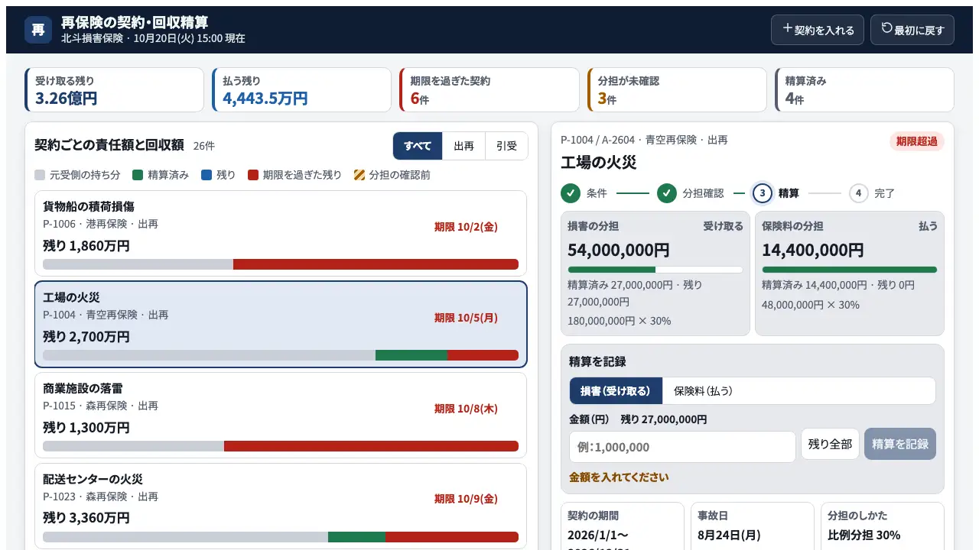
Task: Click the reset arrow icon on 最初に戻す
Action: pos(886,28)
